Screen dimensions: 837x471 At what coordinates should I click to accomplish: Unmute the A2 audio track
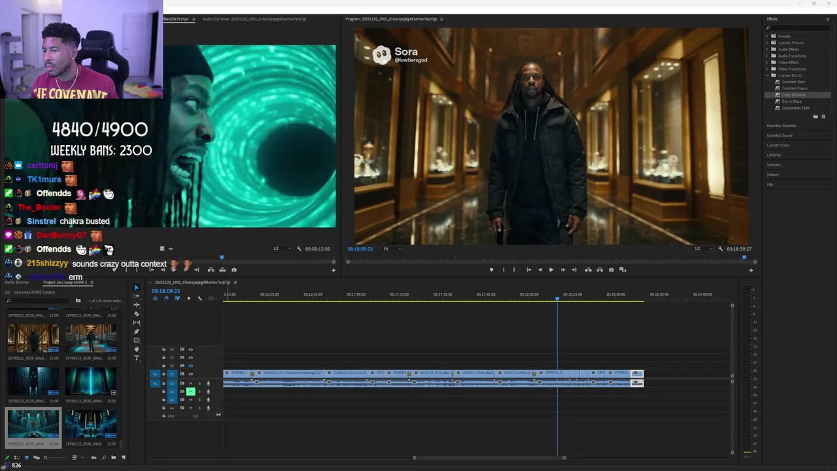click(x=190, y=391)
